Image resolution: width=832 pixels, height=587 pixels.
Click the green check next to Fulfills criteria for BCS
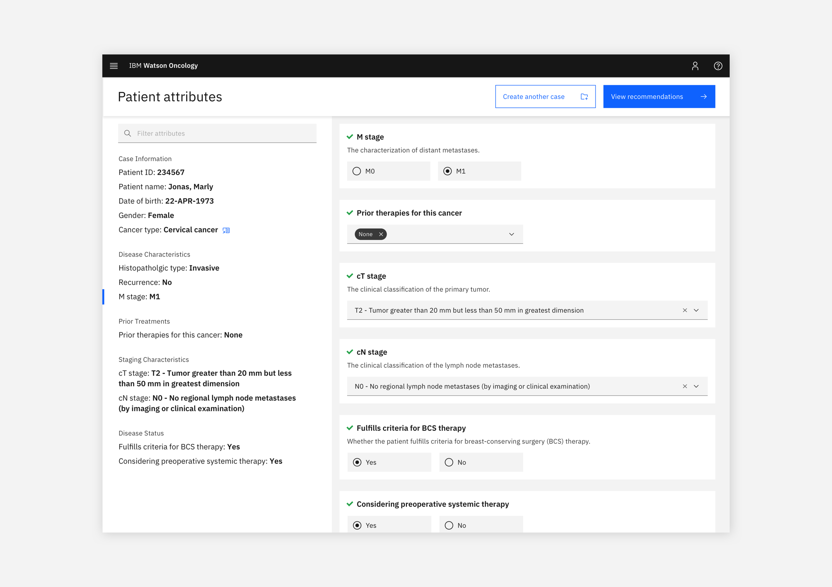(350, 428)
